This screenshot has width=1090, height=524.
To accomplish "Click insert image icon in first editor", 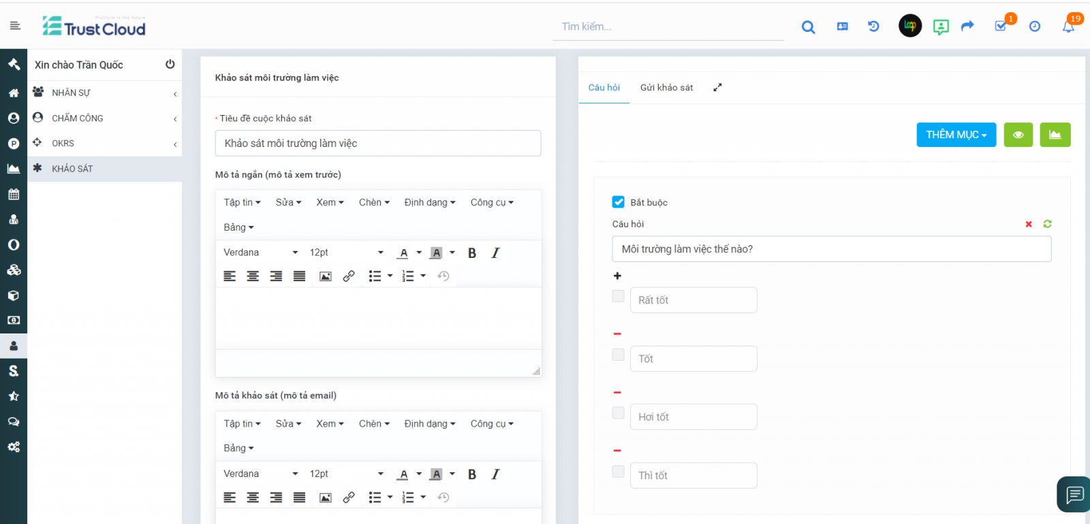I will [326, 276].
